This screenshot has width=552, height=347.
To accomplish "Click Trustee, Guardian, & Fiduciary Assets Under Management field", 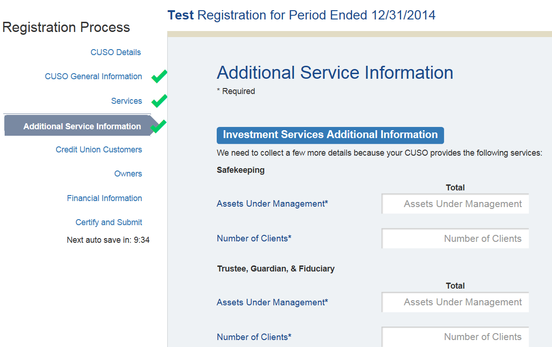I will (455, 302).
